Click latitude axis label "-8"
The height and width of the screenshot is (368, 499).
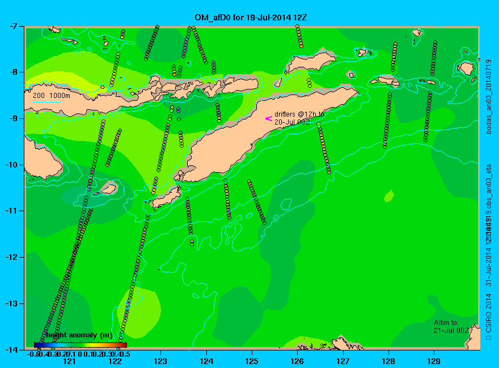click(15, 72)
